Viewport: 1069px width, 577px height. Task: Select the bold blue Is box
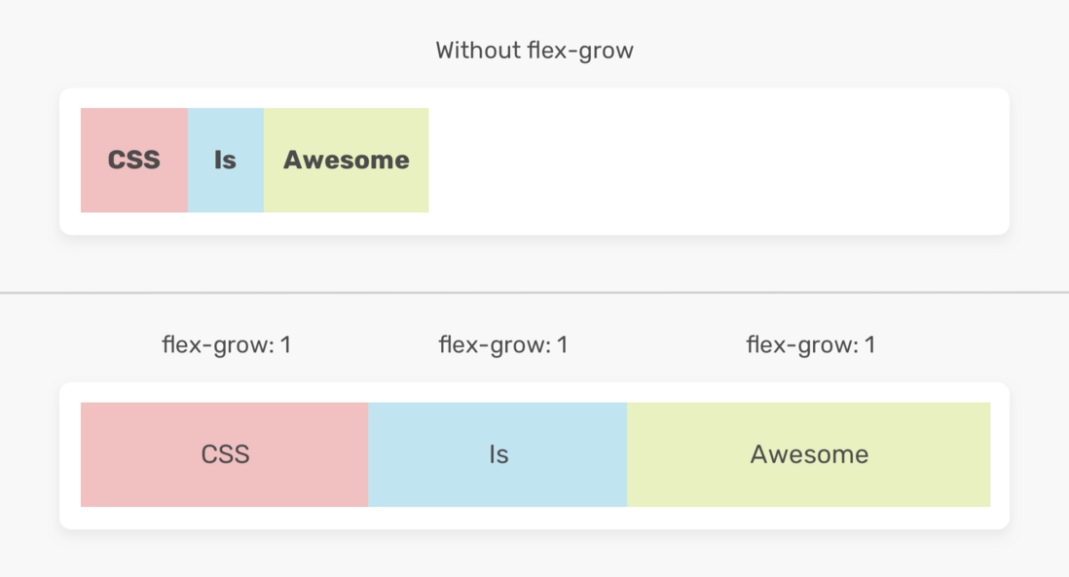click(226, 161)
